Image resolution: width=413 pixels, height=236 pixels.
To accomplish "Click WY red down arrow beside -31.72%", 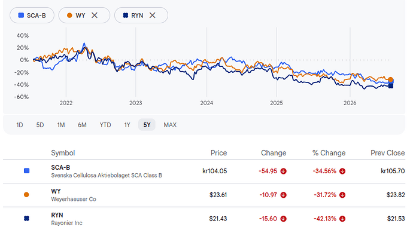I will 342,195.
